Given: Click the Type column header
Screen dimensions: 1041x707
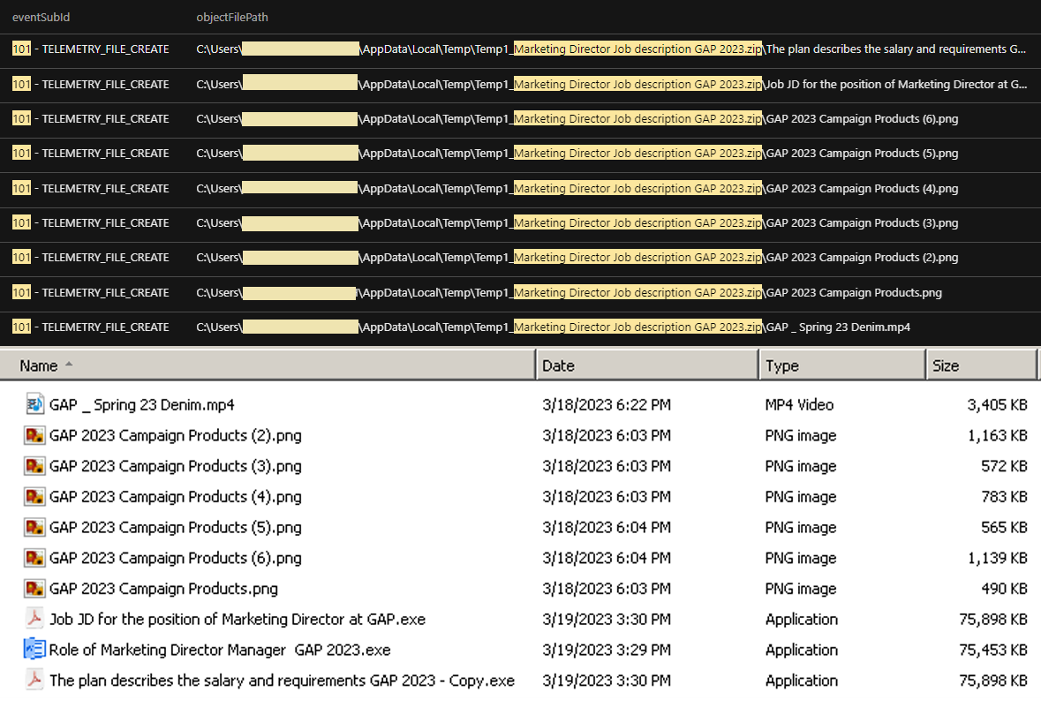Looking at the screenshot, I should (x=842, y=365).
